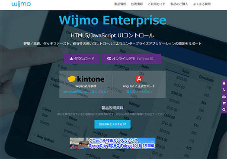Click the user icon in the side toolbar
The width and height of the screenshot is (227, 159).
(224, 83)
